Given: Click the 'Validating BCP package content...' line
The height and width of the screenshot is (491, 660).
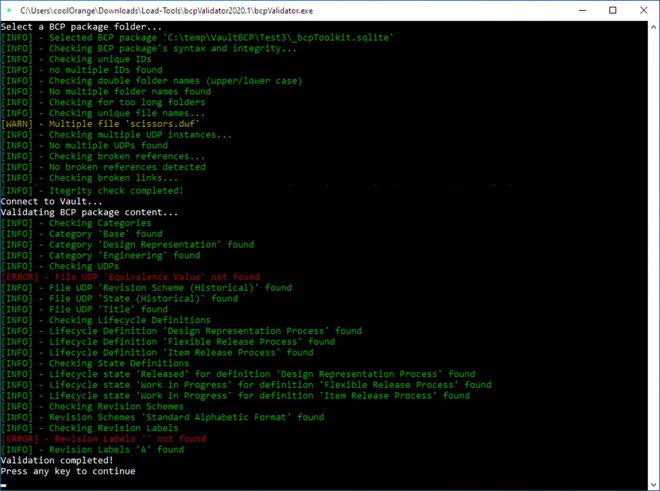Looking at the screenshot, I should click(x=89, y=212).
